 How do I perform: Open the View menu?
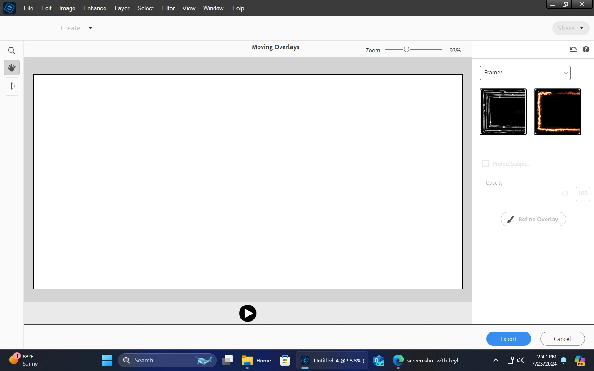pos(189,8)
